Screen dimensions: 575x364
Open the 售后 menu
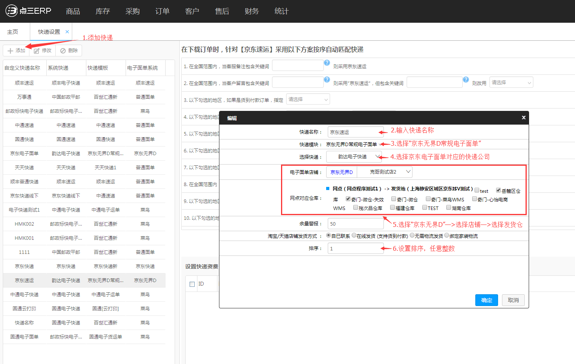click(222, 11)
